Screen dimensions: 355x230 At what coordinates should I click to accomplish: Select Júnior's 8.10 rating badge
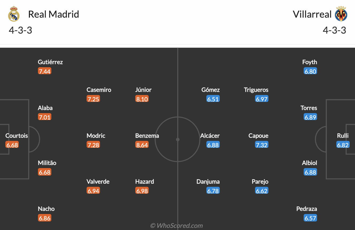(142, 99)
